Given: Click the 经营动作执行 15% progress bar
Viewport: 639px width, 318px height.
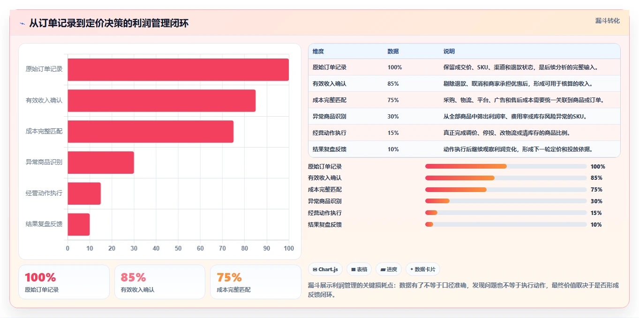Looking at the screenshot, I should click(506, 213).
